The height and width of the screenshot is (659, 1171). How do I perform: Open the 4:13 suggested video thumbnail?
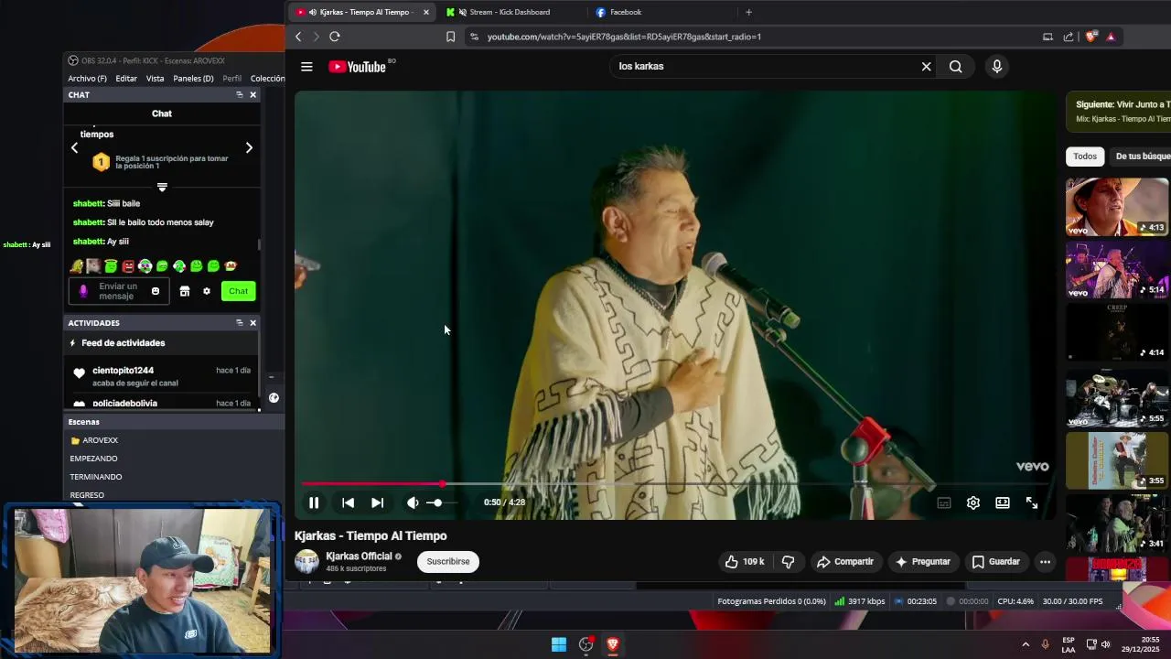tap(1117, 207)
